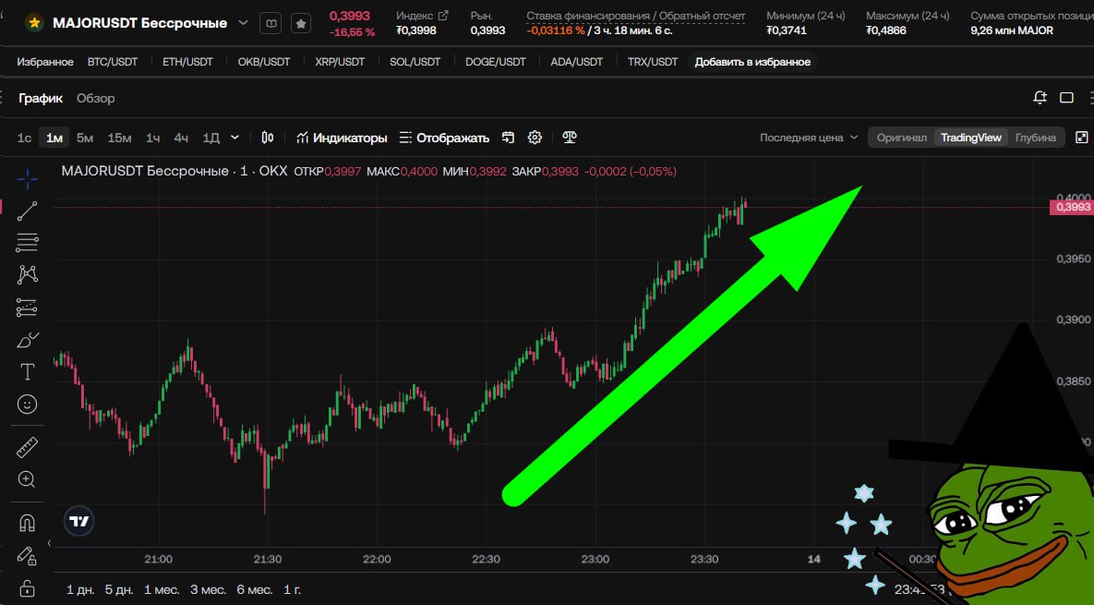Image resolution: width=1094 pixels, height=605 pixels.
Task: Open the Fibonacci retracement lines tool
Action: tap(27, 243)
